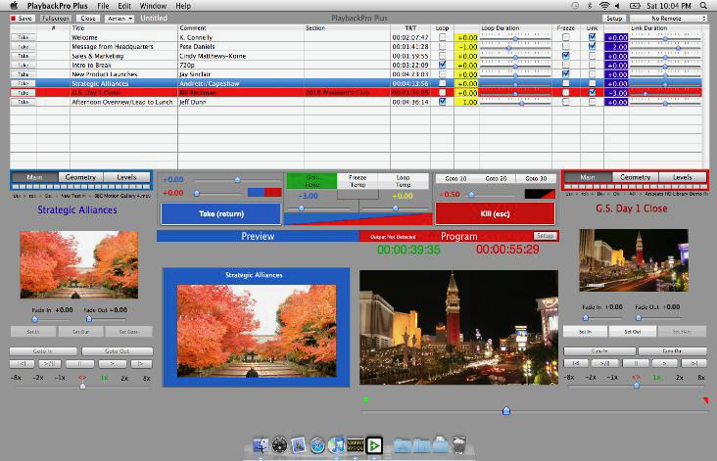Switch to preview Geometry tab
Screen dimensions: 717x461
(80, 177)
